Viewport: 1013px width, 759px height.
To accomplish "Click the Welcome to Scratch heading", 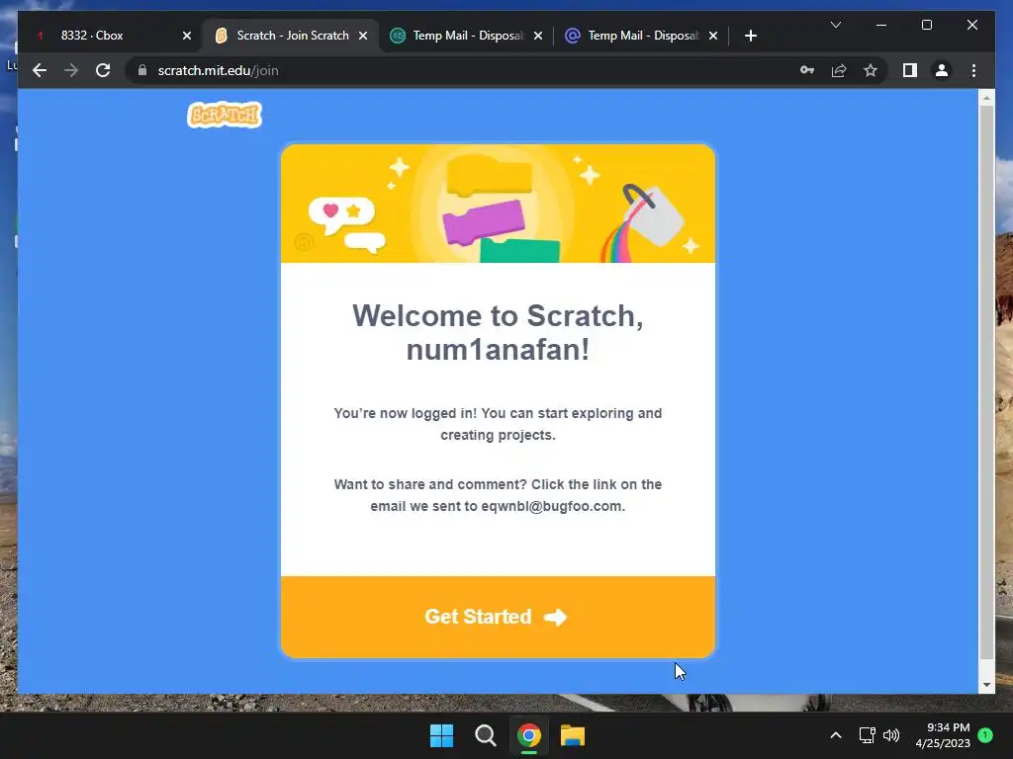I will pyautogui.click(x=498, y=332).
